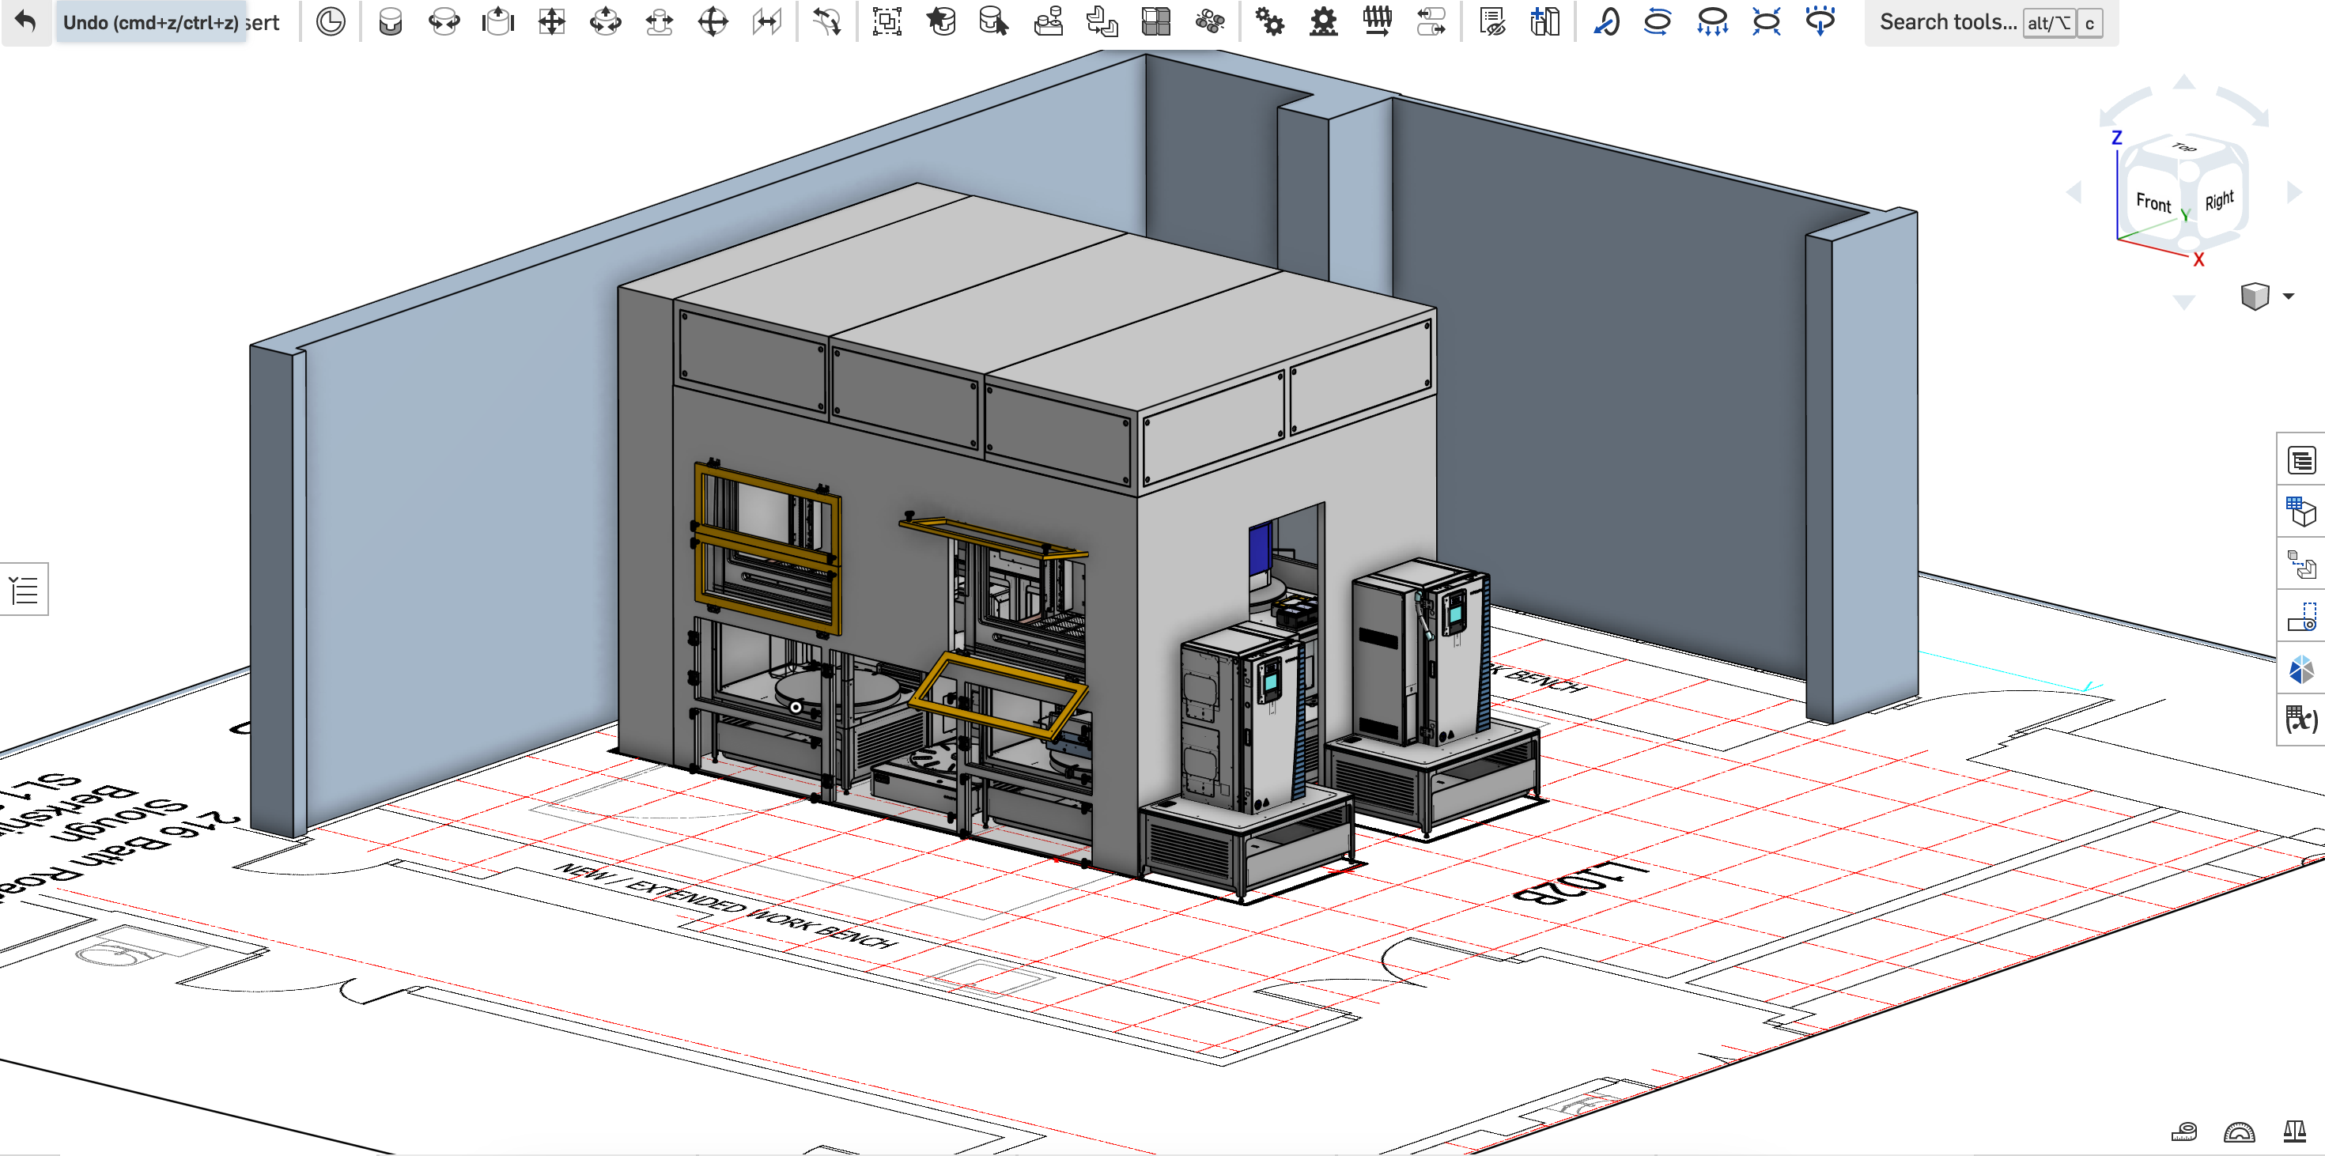Select the Front face of view cube
Viewport: 2325px width, 1156px height.
[2153, 202]
